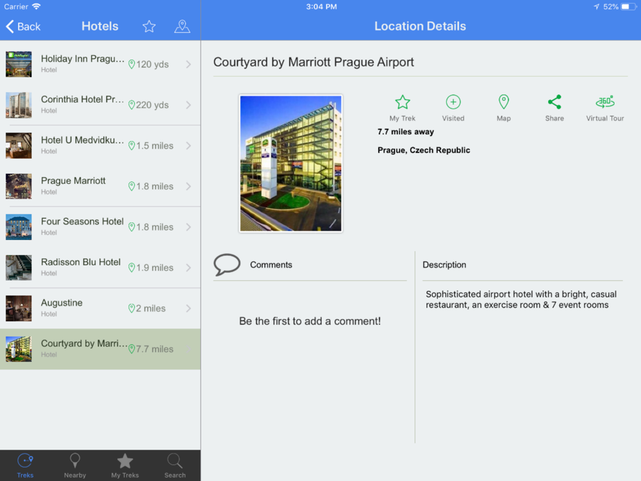
Task: Open Holiday Inn Prague row chevron
Action: tap(188, 64)
